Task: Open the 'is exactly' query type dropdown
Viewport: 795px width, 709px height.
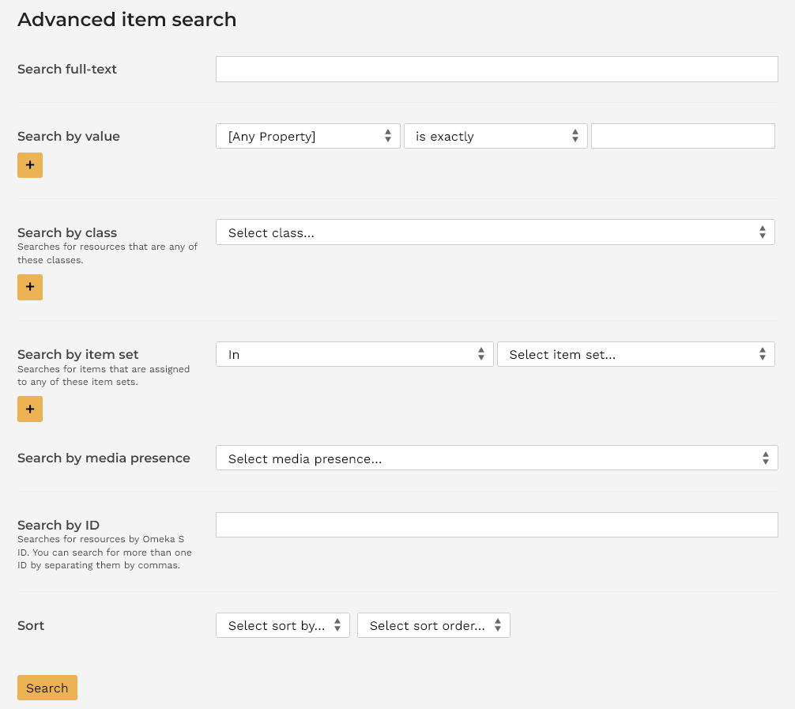Action: (x=495, y=137)
